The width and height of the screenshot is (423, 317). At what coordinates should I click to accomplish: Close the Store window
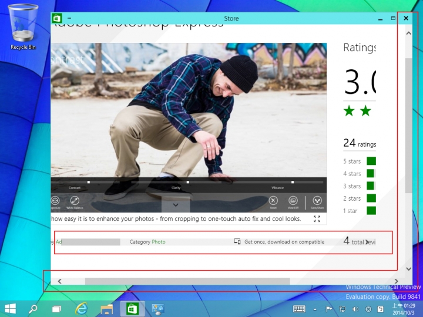pyautogui.click(x=406, y=18)
